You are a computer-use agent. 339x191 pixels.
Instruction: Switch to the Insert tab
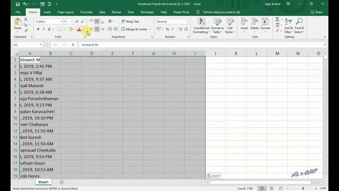[x=47, y=12]
